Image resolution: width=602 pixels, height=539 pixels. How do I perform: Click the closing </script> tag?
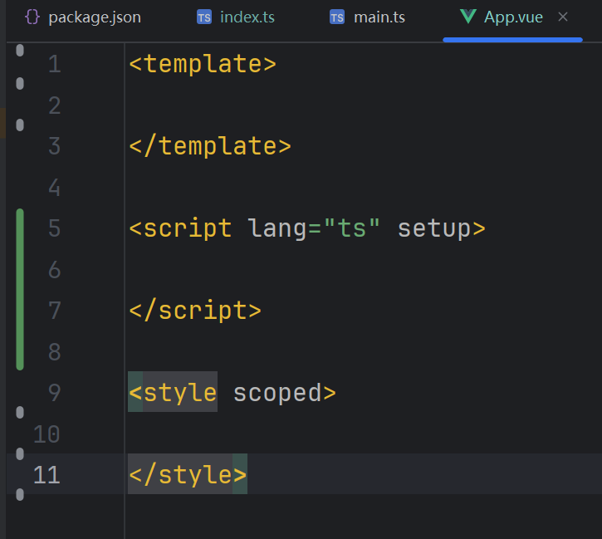[x=195, y=311]
